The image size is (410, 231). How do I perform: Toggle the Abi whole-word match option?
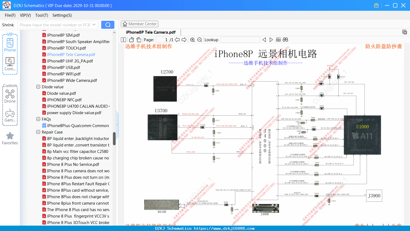[278, 40]
